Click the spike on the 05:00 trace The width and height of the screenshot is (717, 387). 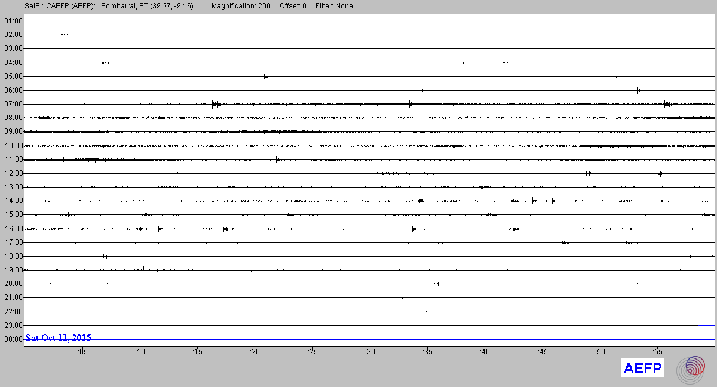coord(265,76)
